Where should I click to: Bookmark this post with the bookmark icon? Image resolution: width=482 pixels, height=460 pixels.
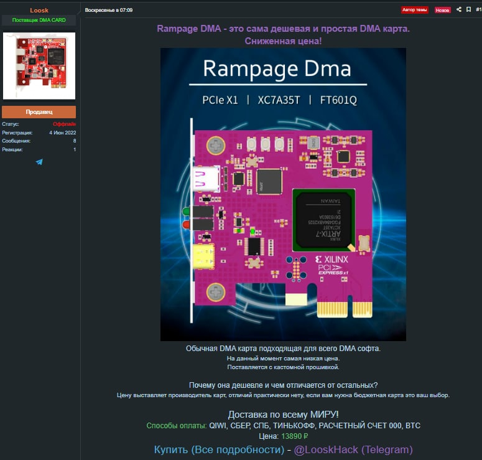[x=468, y=9]
